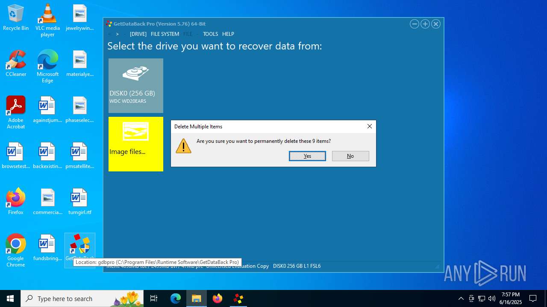Open File Explorer from the taskbar
This screenshot has height=307, width=547.
point(197,298)
